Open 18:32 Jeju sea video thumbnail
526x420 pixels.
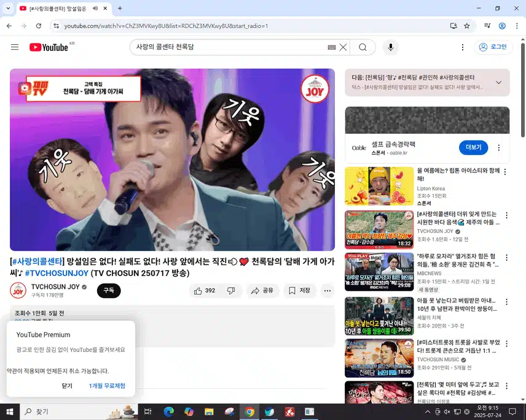[x=379, y=229]
